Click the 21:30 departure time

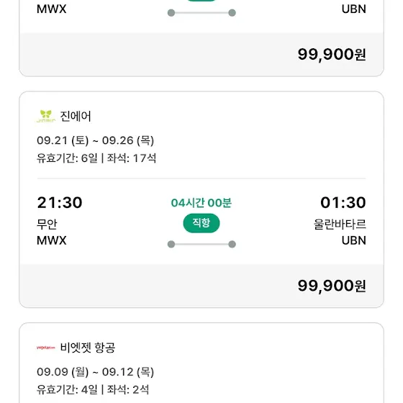(x=60, y=202)
